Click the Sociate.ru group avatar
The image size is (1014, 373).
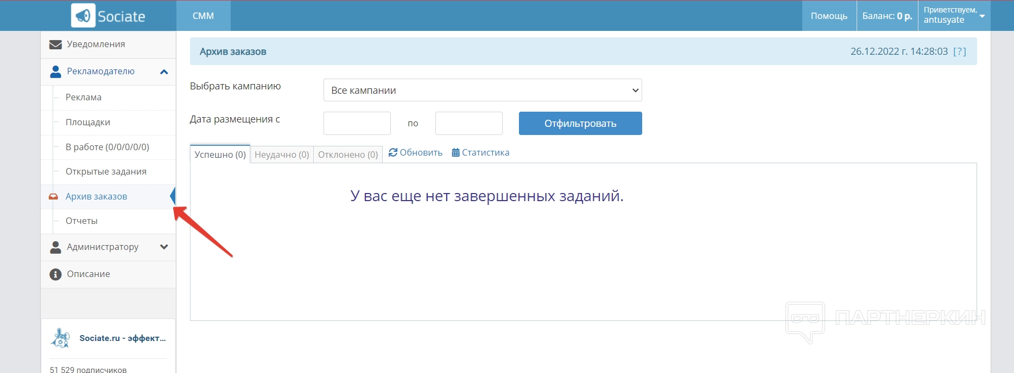pos(60,338)
